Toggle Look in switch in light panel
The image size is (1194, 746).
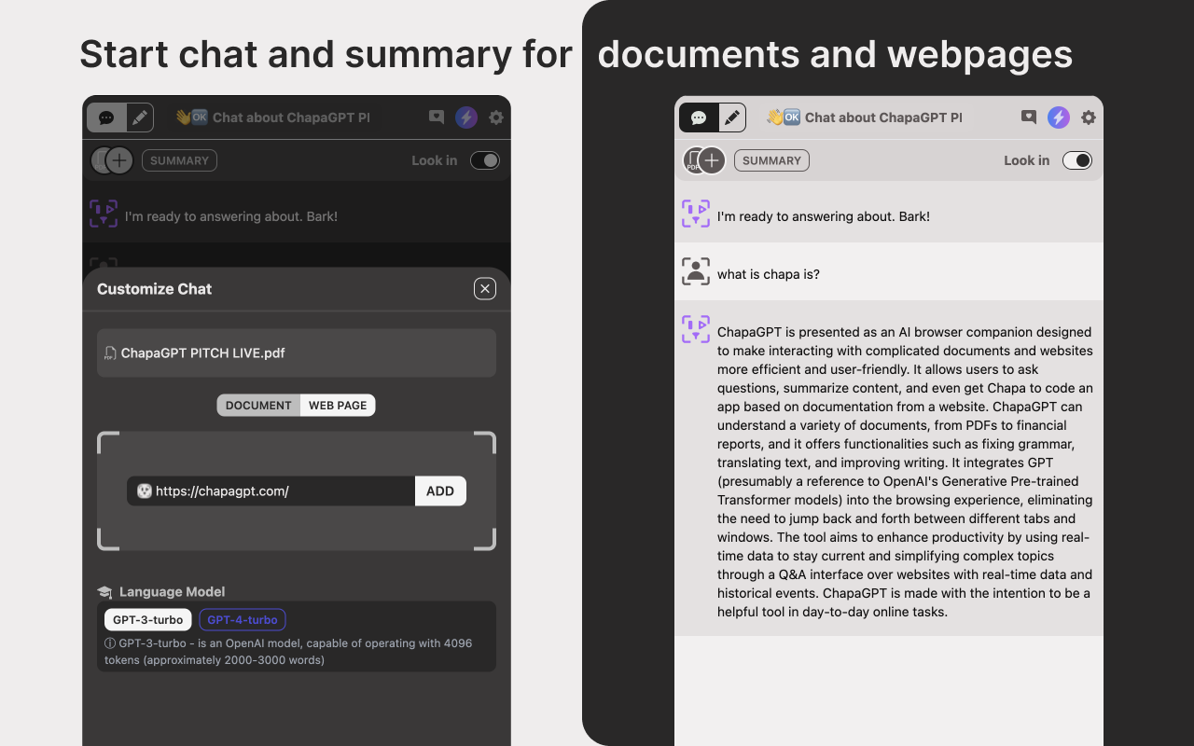(x=1077, y=160)
